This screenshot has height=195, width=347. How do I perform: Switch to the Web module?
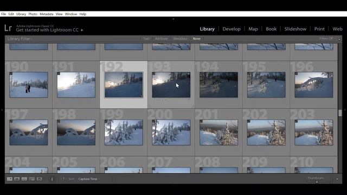coord(337,29)
